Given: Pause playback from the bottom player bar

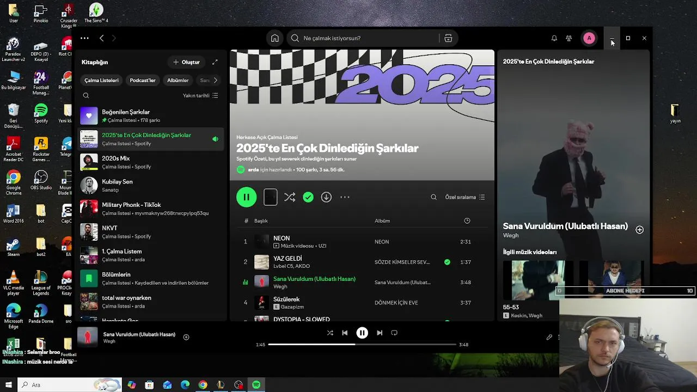Looking at the screenshot, I should pyautogui.click(x=362, y=333).
